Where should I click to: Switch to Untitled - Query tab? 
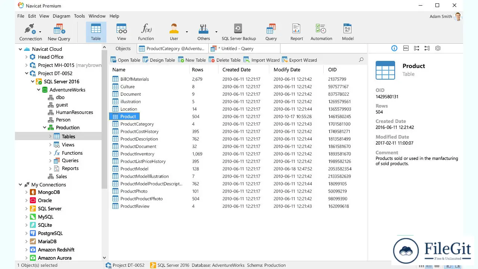(x=245, y=49)
